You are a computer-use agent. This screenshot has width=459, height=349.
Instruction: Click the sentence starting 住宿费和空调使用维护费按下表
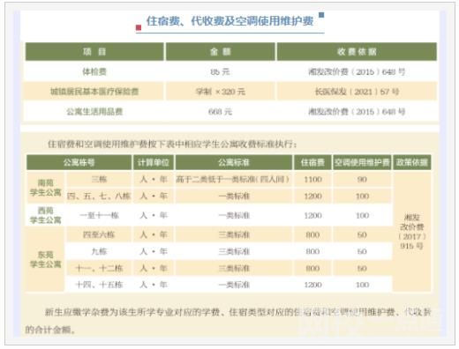point(172,144)
